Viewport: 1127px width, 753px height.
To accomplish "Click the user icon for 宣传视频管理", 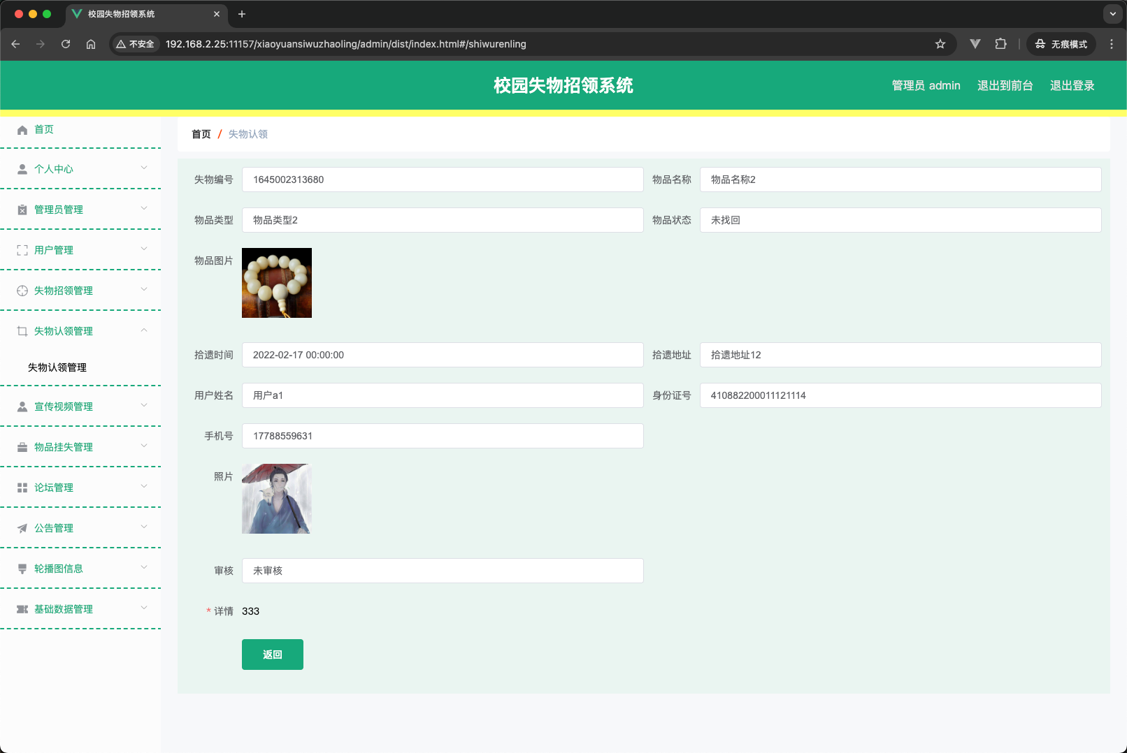I will pyautogui.click(x=22, y=407).
